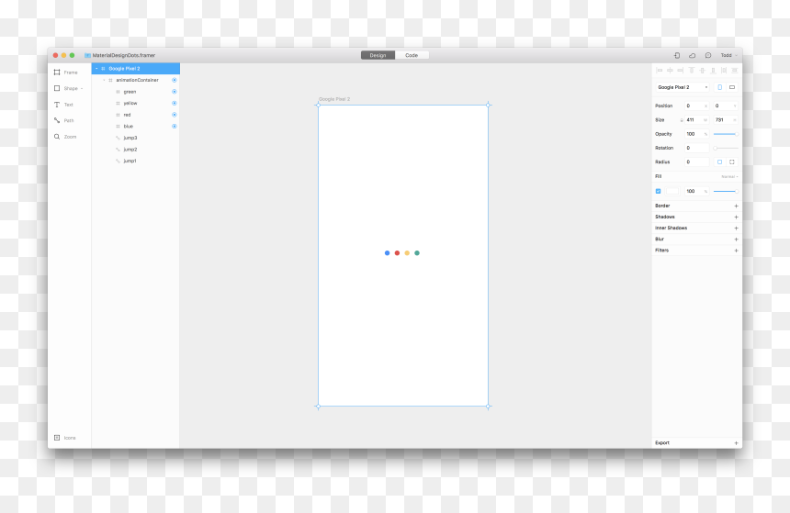Align right edges icon
This screenshot has height=513, width=790.
click(680, 71)
